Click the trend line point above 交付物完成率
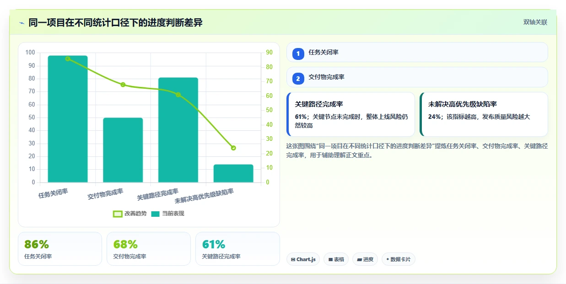 pyautogui.click(x=123, y=85)
